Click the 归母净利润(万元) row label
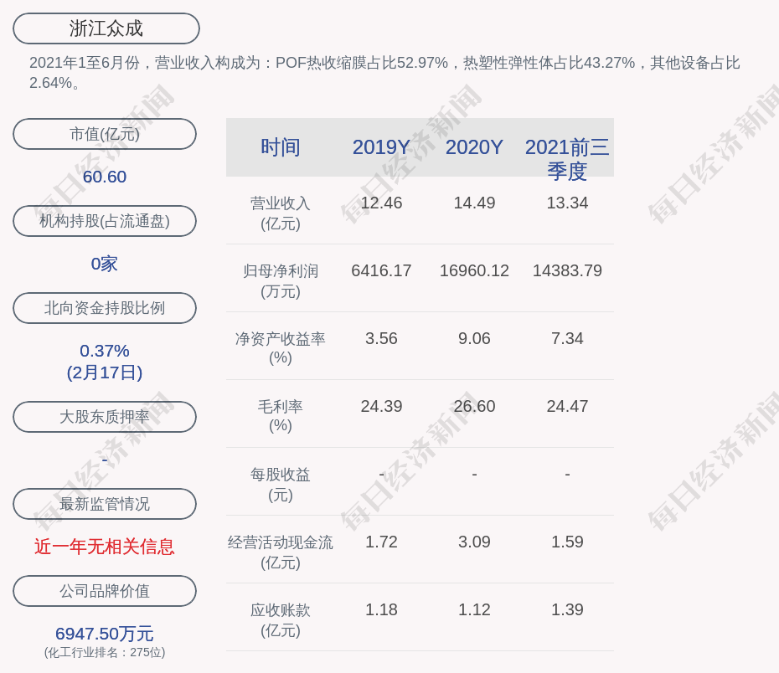The image size is (779, 673). tap(280, 281)
